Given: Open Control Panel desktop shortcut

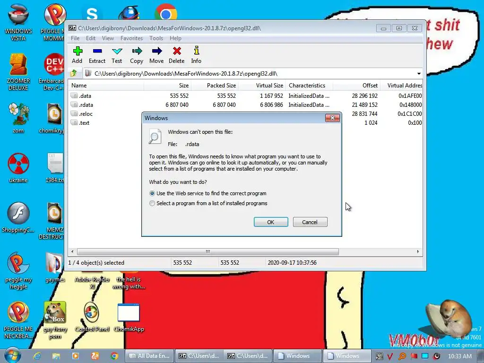Looking at the screenshot, I should (x=92, y=317).
